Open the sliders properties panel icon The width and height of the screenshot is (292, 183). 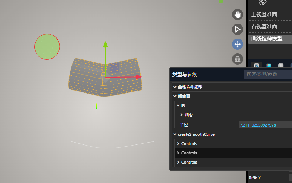tap(256, 65)
